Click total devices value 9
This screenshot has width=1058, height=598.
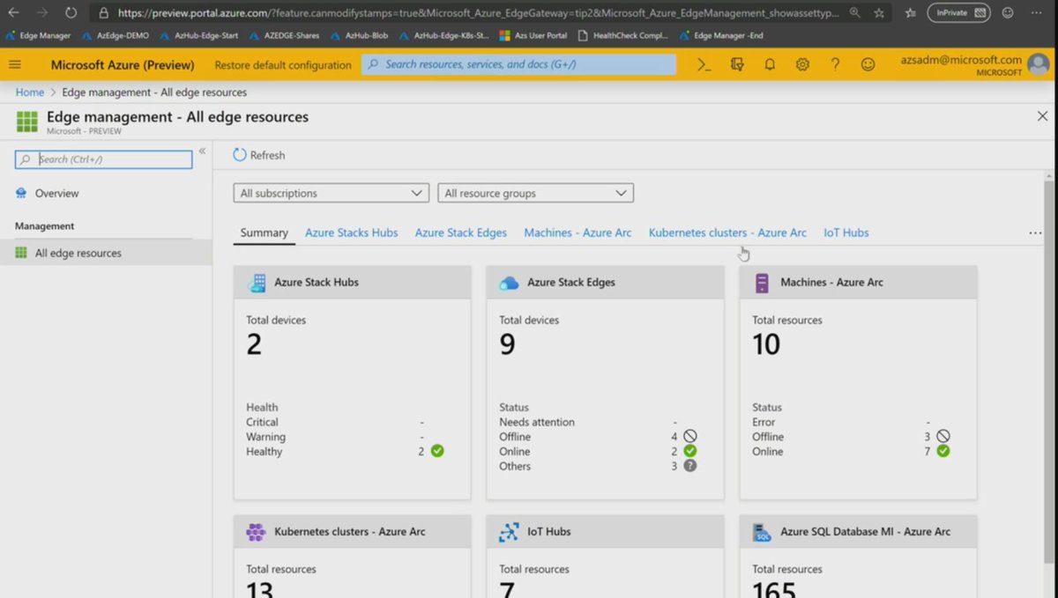pos(508,343)
